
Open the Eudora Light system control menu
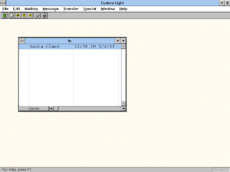[3, 3]
